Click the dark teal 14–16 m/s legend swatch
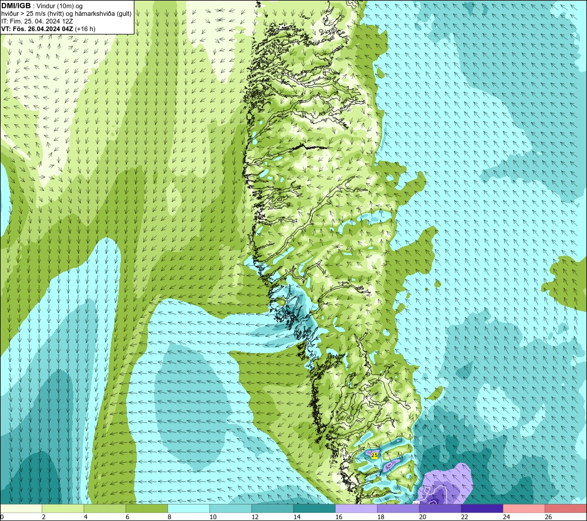Image resolution: width=587 pixels, height=521 pixels. click(x=315, y=509)
